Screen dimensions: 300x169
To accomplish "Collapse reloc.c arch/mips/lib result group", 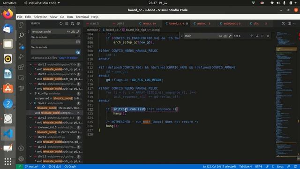I will point(30,103).
